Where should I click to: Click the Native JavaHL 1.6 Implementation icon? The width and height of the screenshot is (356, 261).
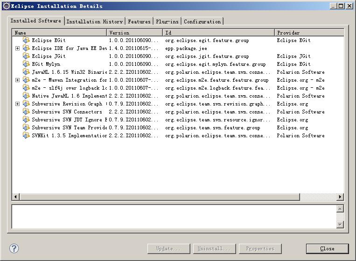pyautogui.click(x=26, y=96)
